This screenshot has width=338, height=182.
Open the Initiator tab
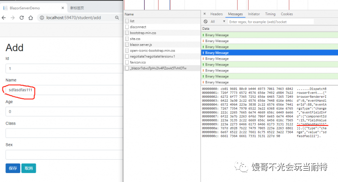(x=254, y=14)
